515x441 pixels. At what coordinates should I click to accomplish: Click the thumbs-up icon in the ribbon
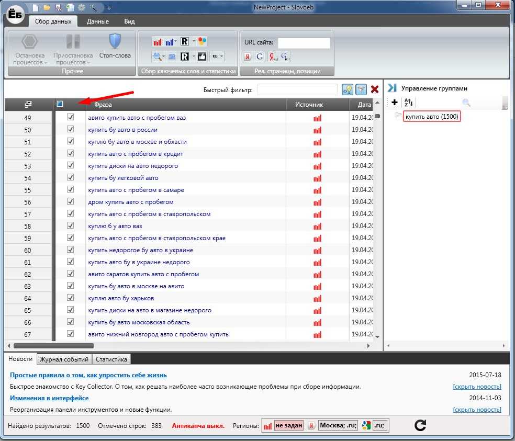(202, 56)
